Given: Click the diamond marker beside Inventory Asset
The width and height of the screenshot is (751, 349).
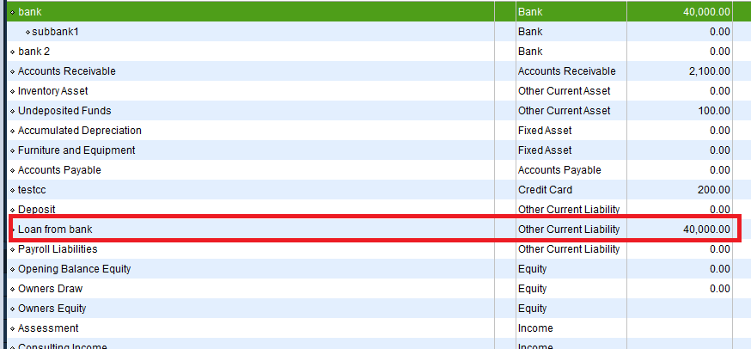Looking at the screenshot, I should (x=12, y=91).
